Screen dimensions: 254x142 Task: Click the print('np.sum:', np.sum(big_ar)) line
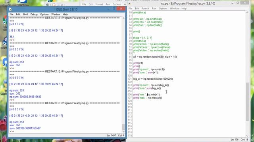coord(151,85)
